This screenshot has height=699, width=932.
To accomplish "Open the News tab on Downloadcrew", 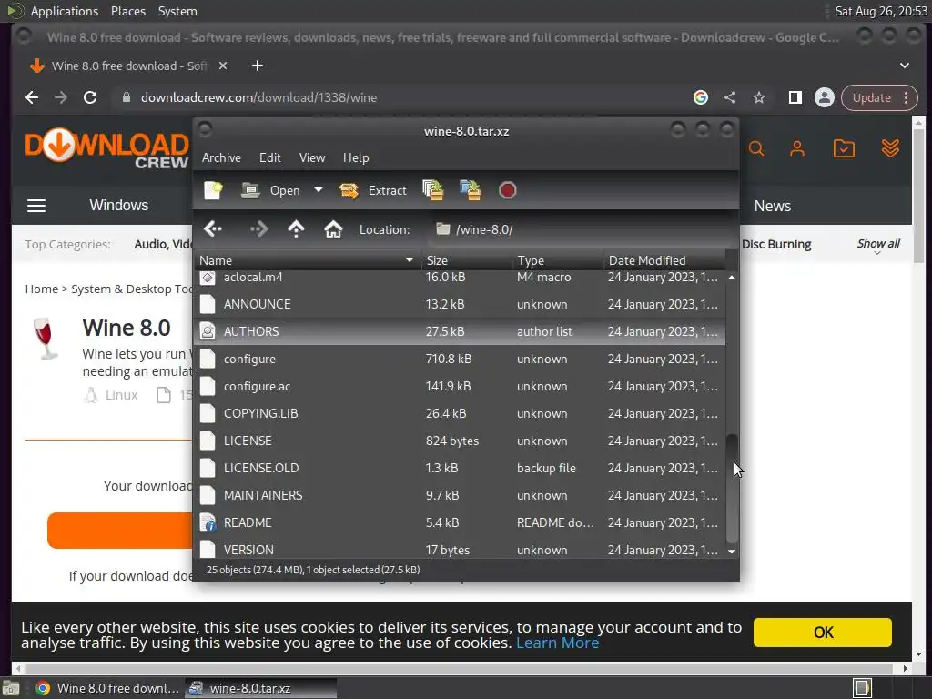I will 773,206.
